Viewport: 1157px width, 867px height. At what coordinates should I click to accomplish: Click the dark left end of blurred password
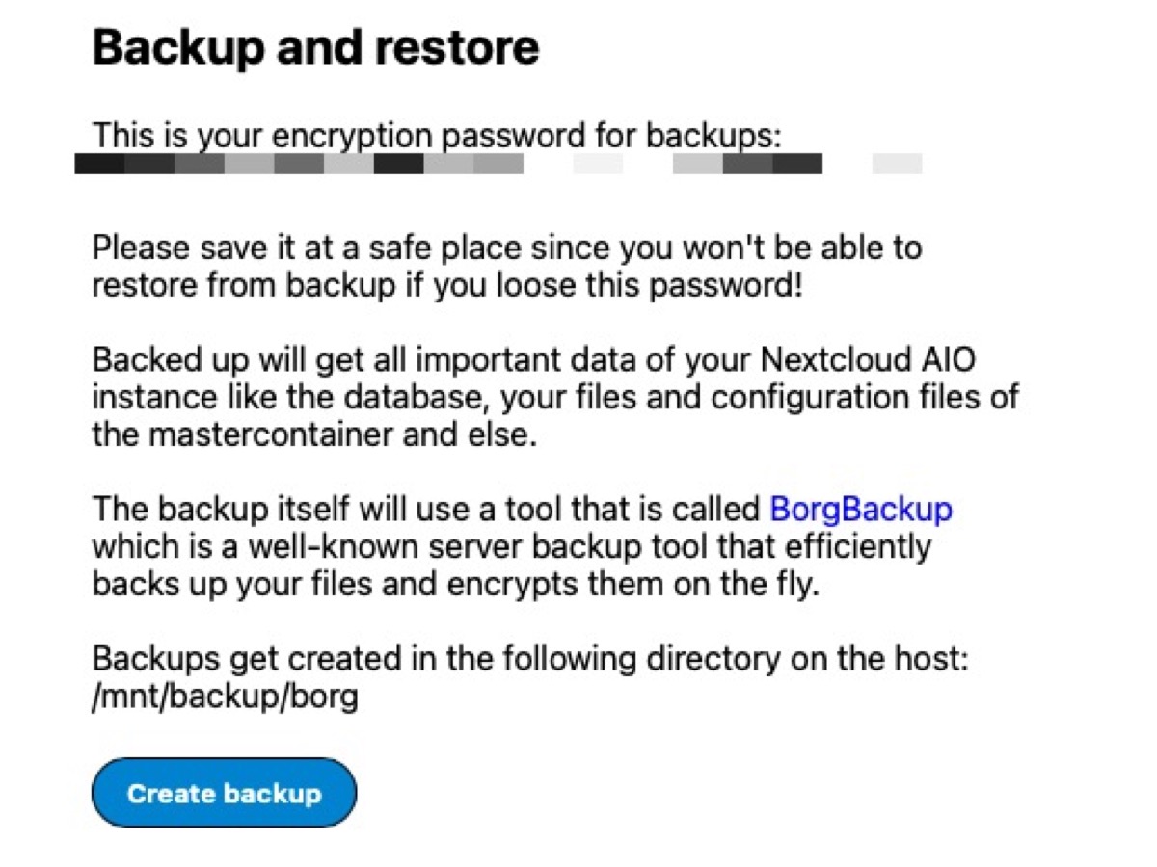(x=100, y=165)
